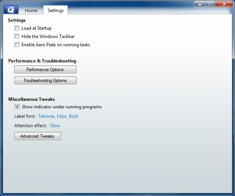The image size is (235, 196).
Task: Click the Performance & Troubleshooting heading
Action: [42, 61]
